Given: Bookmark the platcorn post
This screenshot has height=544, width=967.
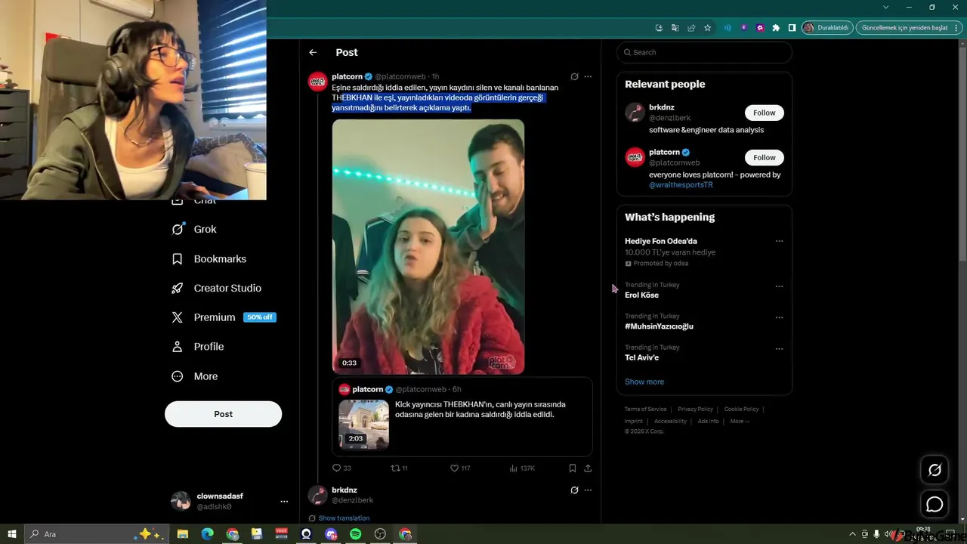Looking at the screenshot, I should pos(573,468).
